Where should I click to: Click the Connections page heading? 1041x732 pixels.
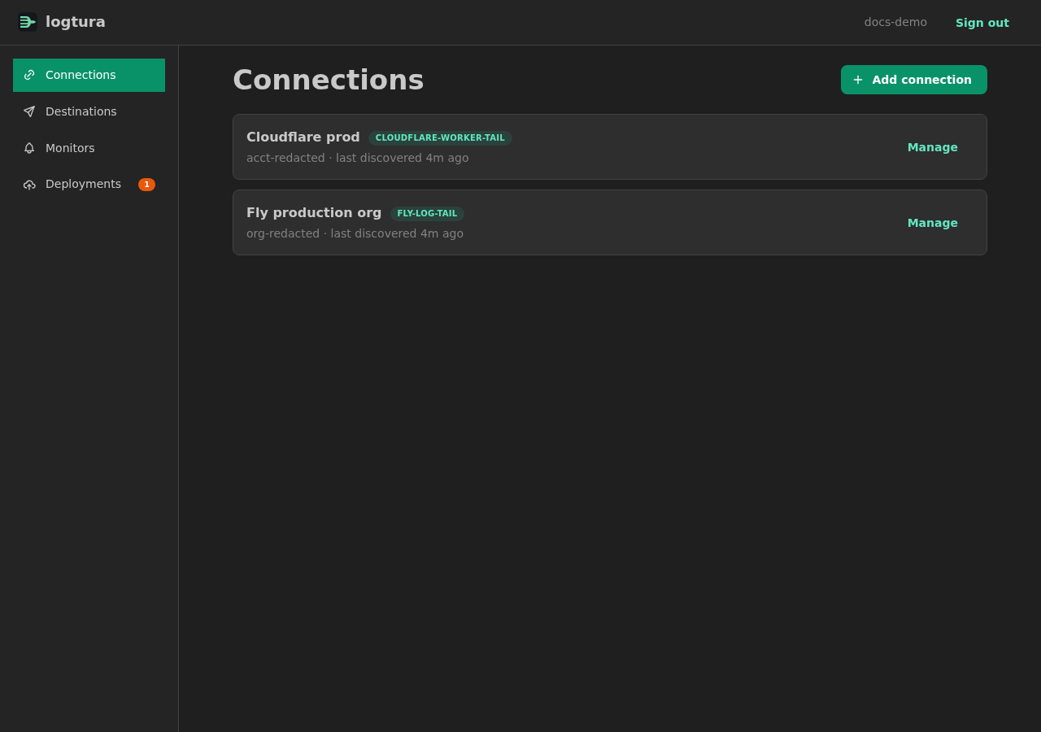pos(329,80)
